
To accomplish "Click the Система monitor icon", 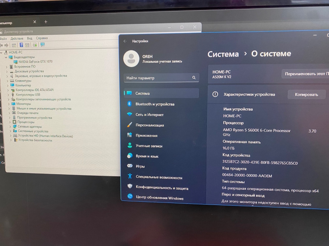I will 129,93.
